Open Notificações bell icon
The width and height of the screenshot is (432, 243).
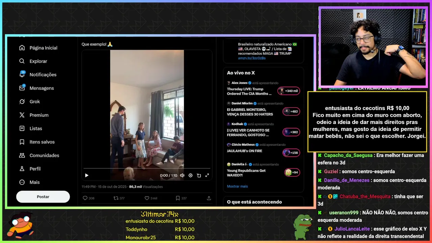22,75
